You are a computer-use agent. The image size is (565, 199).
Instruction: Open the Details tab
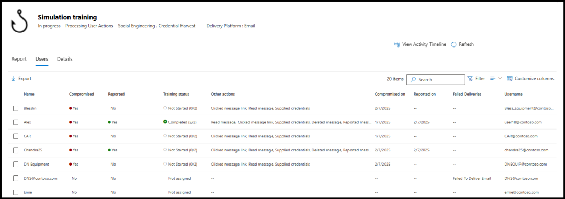coord(64,59)
